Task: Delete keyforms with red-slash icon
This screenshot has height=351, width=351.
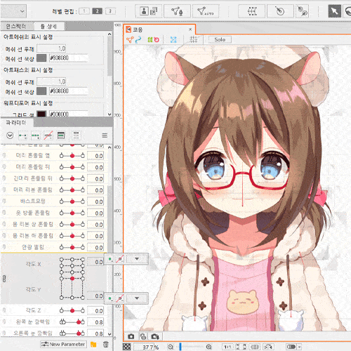Action: [48, 135]
